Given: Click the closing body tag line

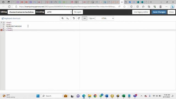Looking at the screenshot, I should (x=9, y=28).
